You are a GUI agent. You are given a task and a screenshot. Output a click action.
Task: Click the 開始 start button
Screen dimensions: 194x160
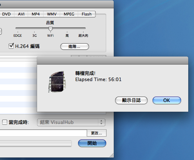point(92,143)
